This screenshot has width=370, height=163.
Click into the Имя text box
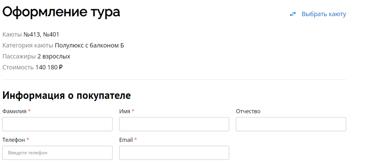(x=174, y=124)
